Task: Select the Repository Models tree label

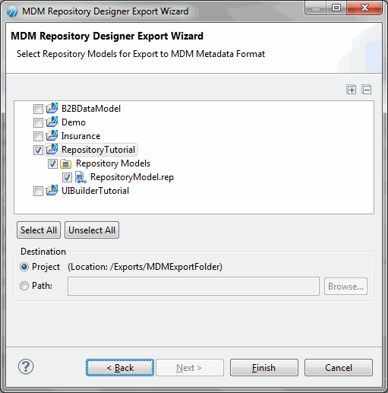Action: click(113, 163)
